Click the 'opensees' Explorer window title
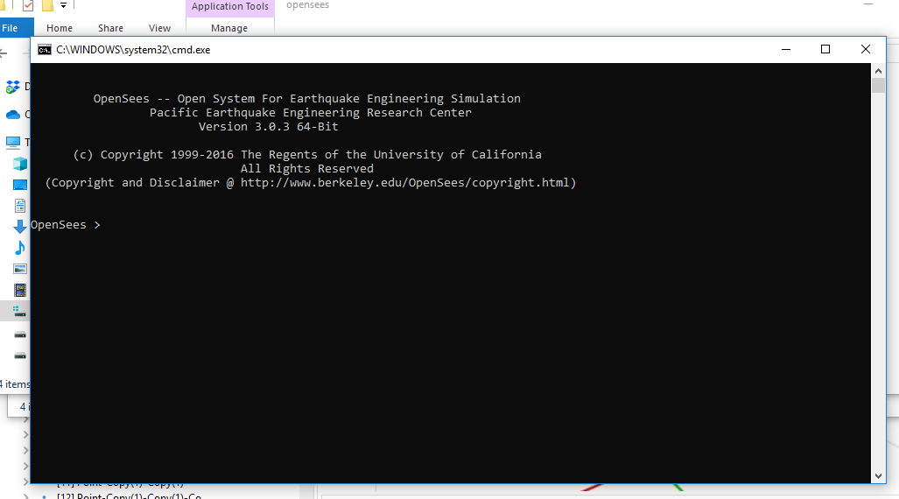899x499 pixels. [308, 5]
